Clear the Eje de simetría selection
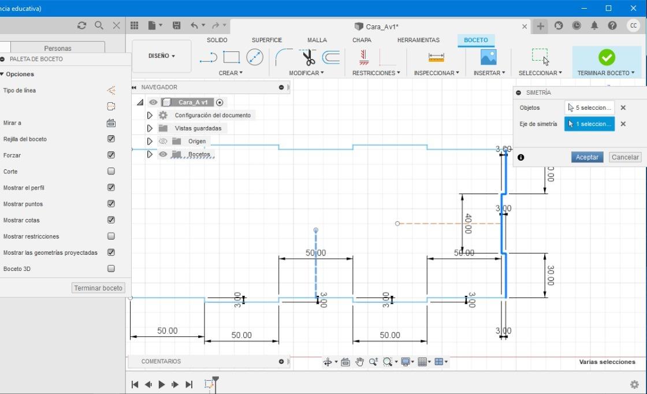647x394 pixels. tap(623, 124)
